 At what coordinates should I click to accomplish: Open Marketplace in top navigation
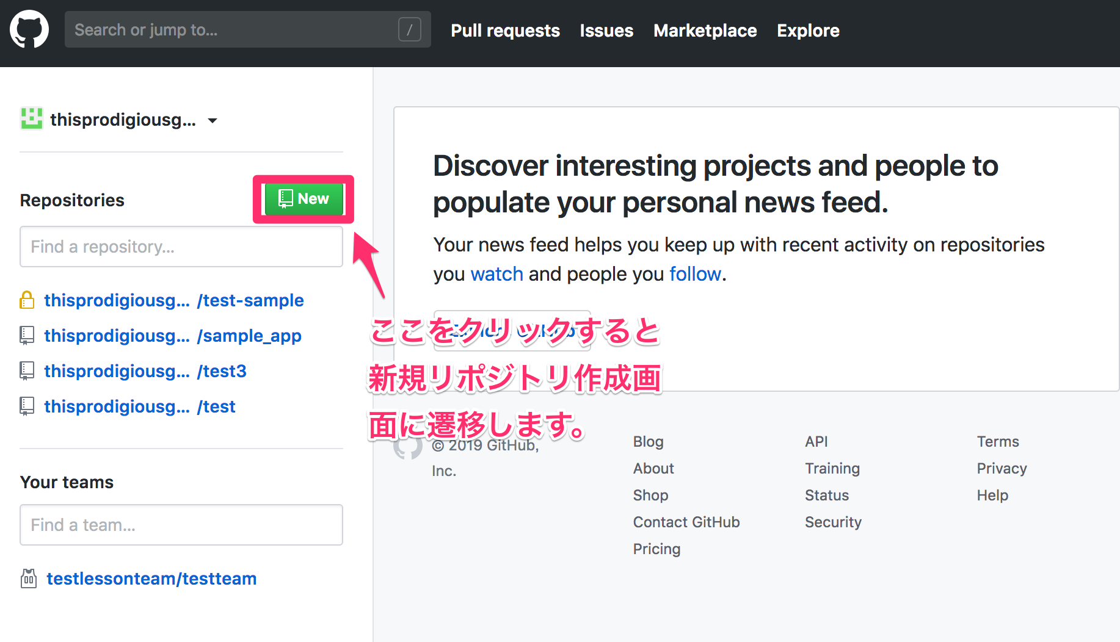pyautogui.click(x=705, y=31)
